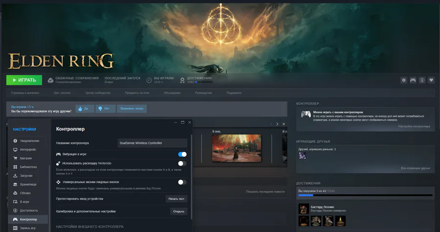The height and width of the screenshot is (232, 440).
Task: Click gamepad icon in Контроллер info panel
Action: (x=306, y=114)
